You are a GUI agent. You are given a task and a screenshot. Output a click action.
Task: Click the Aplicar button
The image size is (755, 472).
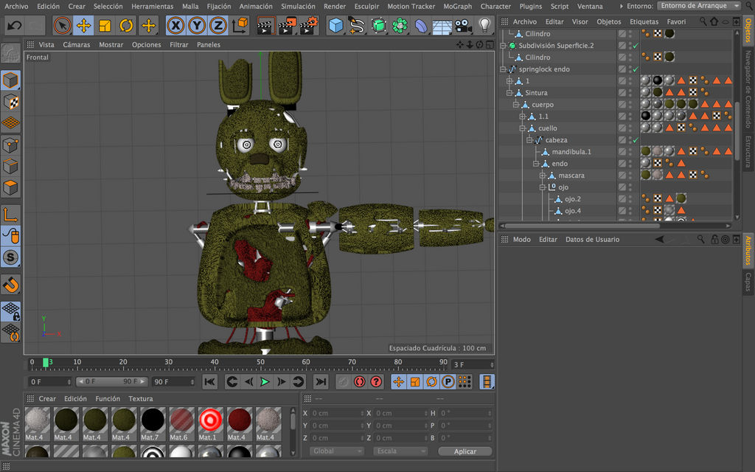pos(465,451)
